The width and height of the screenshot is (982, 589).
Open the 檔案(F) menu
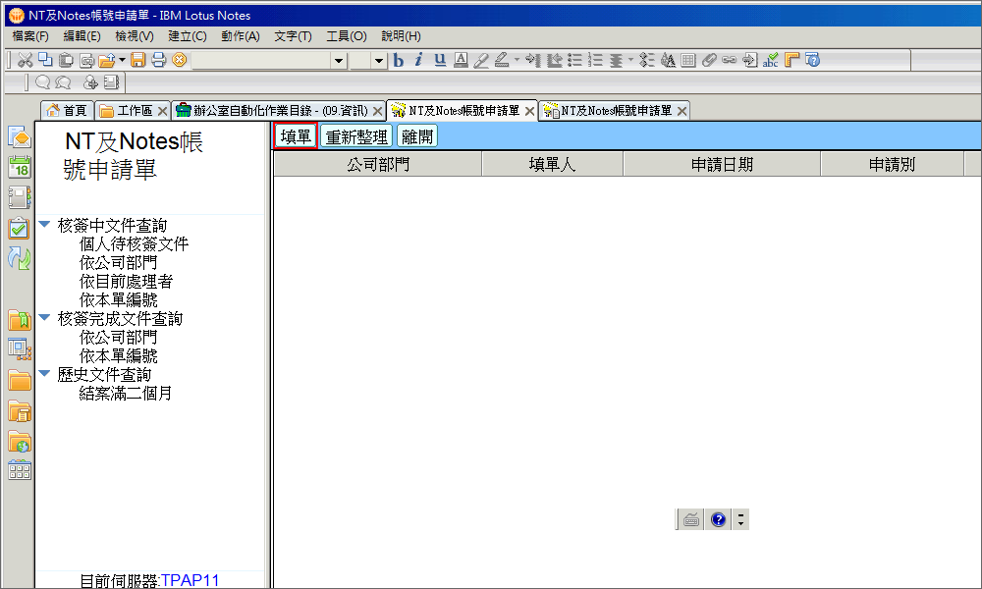30,36
